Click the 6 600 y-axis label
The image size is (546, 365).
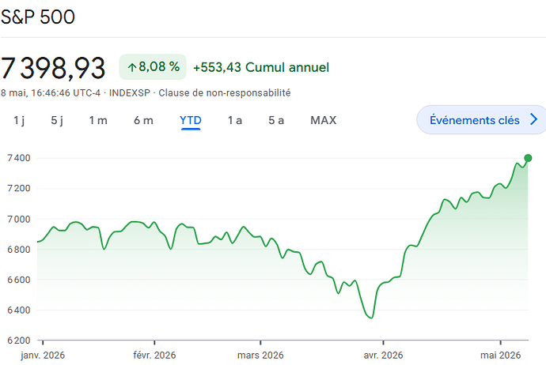(19, 280)
